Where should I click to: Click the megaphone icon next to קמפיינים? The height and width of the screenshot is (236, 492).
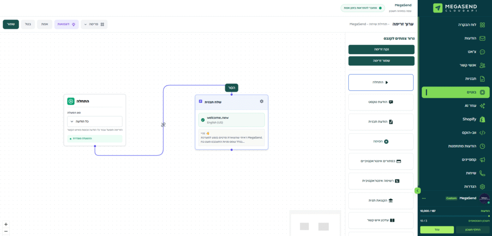482,160
